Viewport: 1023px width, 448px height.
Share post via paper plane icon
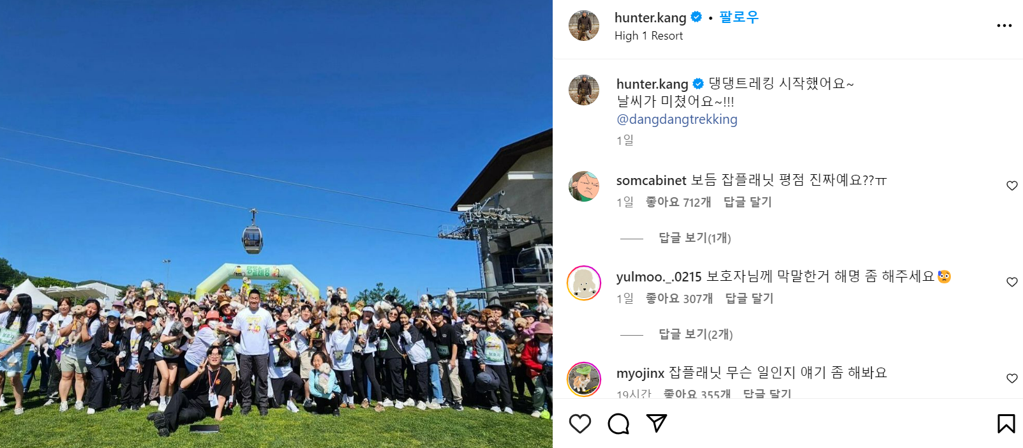point(657,423)
